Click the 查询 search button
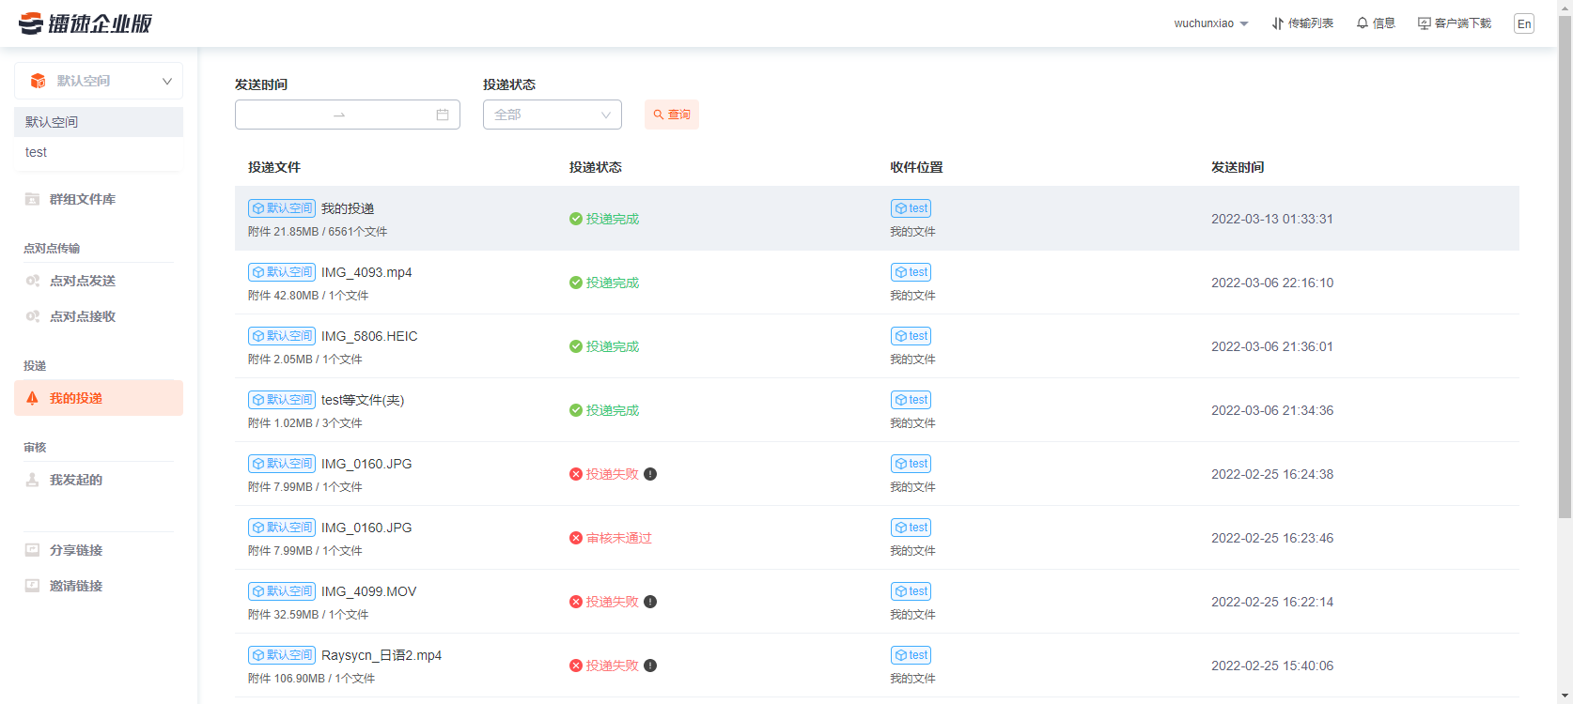This screenshot has height=704, width=1573. 672,115
